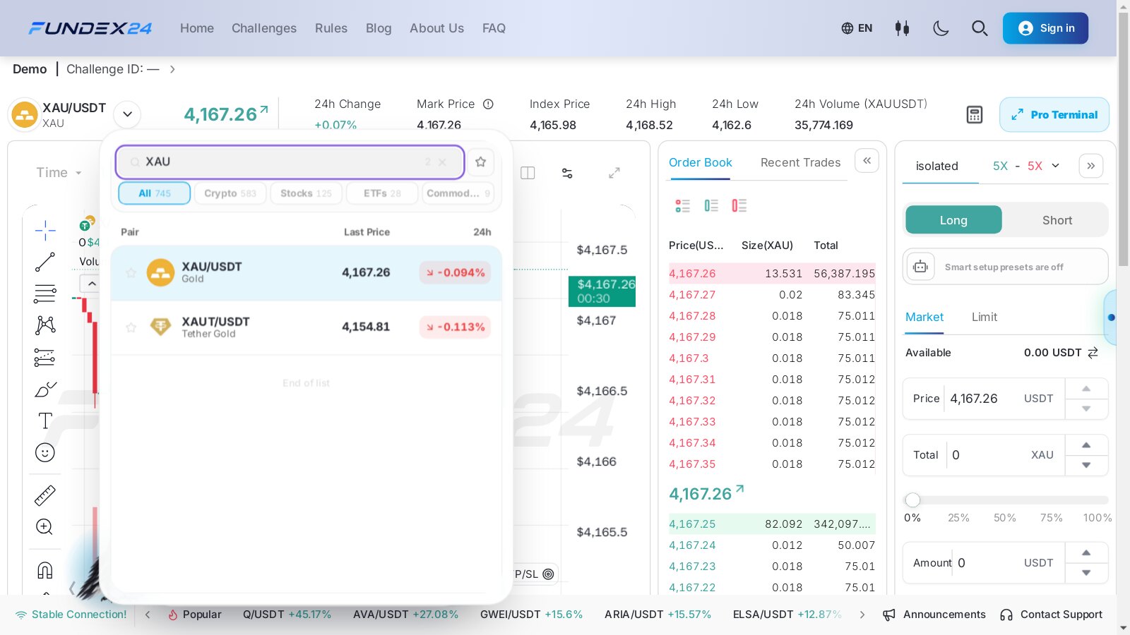Open the 5X leverage dropdown
The width and height of the screenshot is (1130, 635).
pos(1027,166)
